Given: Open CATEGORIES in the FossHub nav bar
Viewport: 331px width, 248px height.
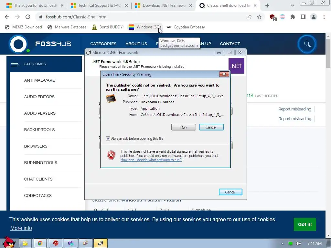Looking at the screenshot, I should coord(103,44).
